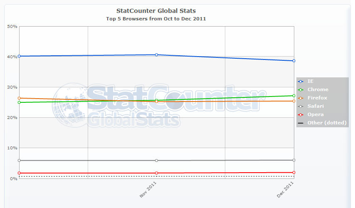The height and width of the screenshot is (208, 355).
Task: Click the Other (dotted) legend label
Action: pos(327,123)
